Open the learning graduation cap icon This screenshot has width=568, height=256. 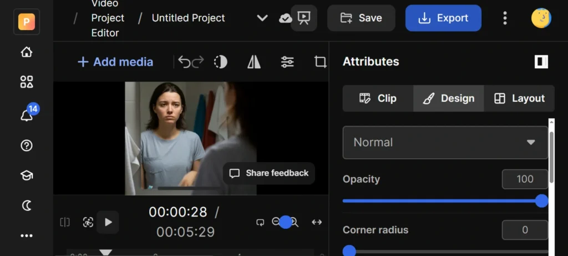click(x=27, y=175)
